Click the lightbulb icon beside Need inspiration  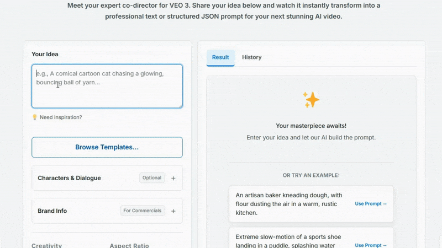coord(34,117)
